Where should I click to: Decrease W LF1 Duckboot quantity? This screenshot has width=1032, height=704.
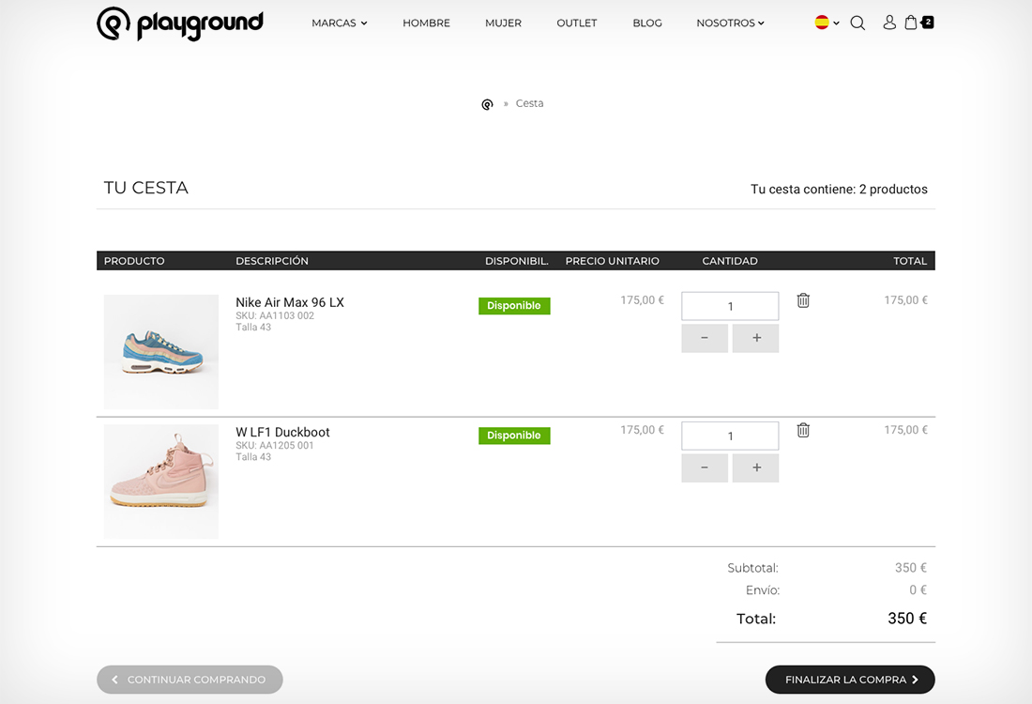coord(705,467)
